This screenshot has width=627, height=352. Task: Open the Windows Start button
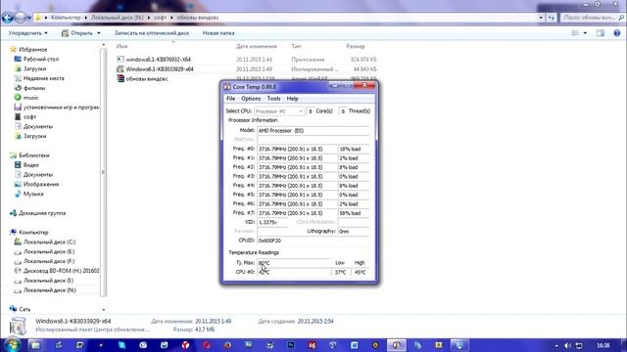(x=12, y=345)
